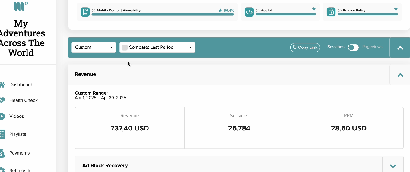Expand the Ad Block Recovery section
This screenshot has height=172, width=410.
[x=393, y=166]
